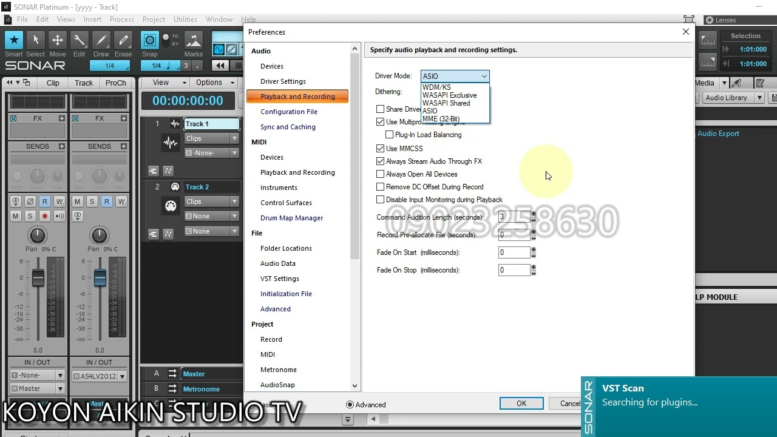Image resolution: width=777 pixels, height=437 pixels.
Task: Adjust second strip volume fader
Action: 100,278
